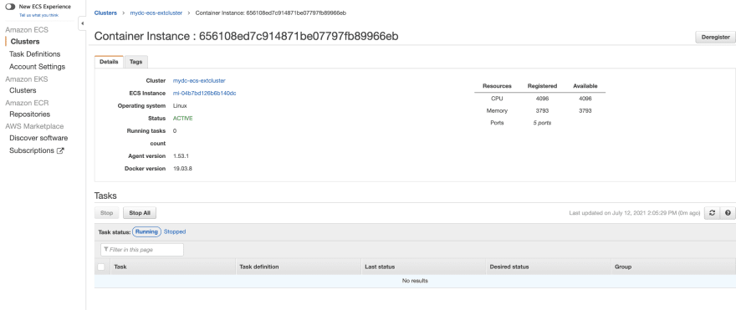Click the disabled Stop button

point(106,213)
